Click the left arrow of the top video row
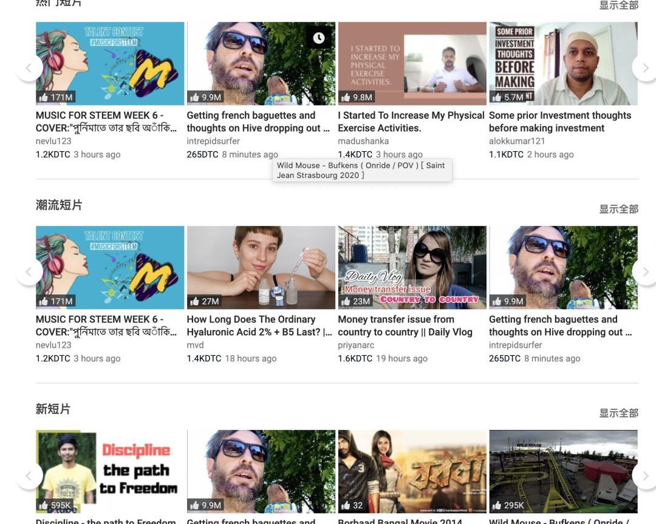The image size is (656, 524). coord(29,67)
